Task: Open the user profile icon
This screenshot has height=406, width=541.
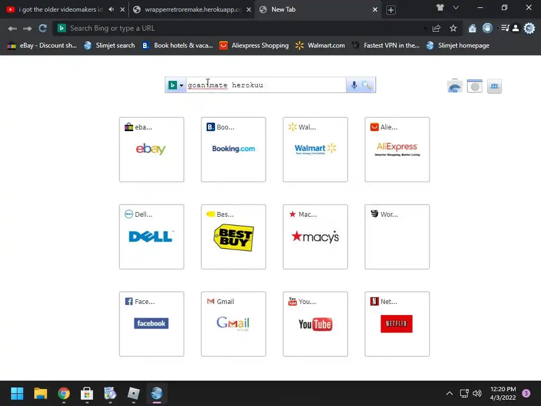Action: (516, 29)
